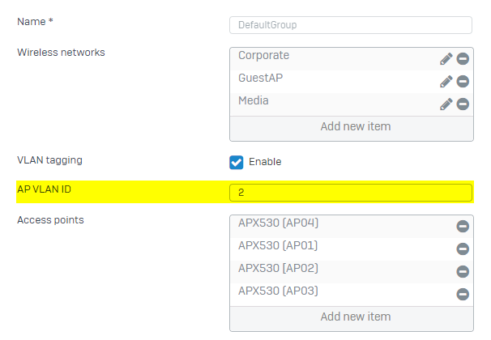Select the Corporate network entry
This screenshot has height=340, width=491.
[x=264, y=56]
